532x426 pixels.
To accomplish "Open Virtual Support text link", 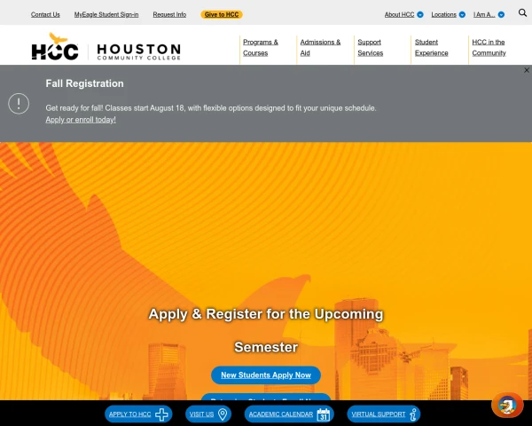I will [x=379, y=414].
